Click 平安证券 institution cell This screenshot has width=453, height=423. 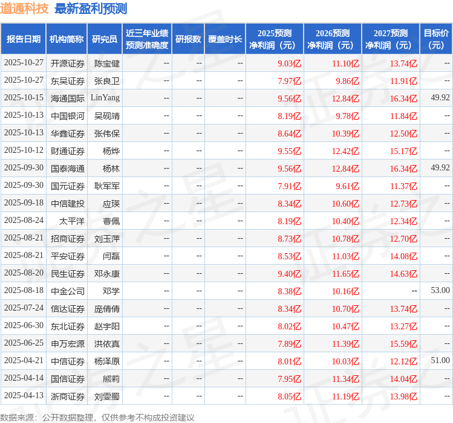68,256
